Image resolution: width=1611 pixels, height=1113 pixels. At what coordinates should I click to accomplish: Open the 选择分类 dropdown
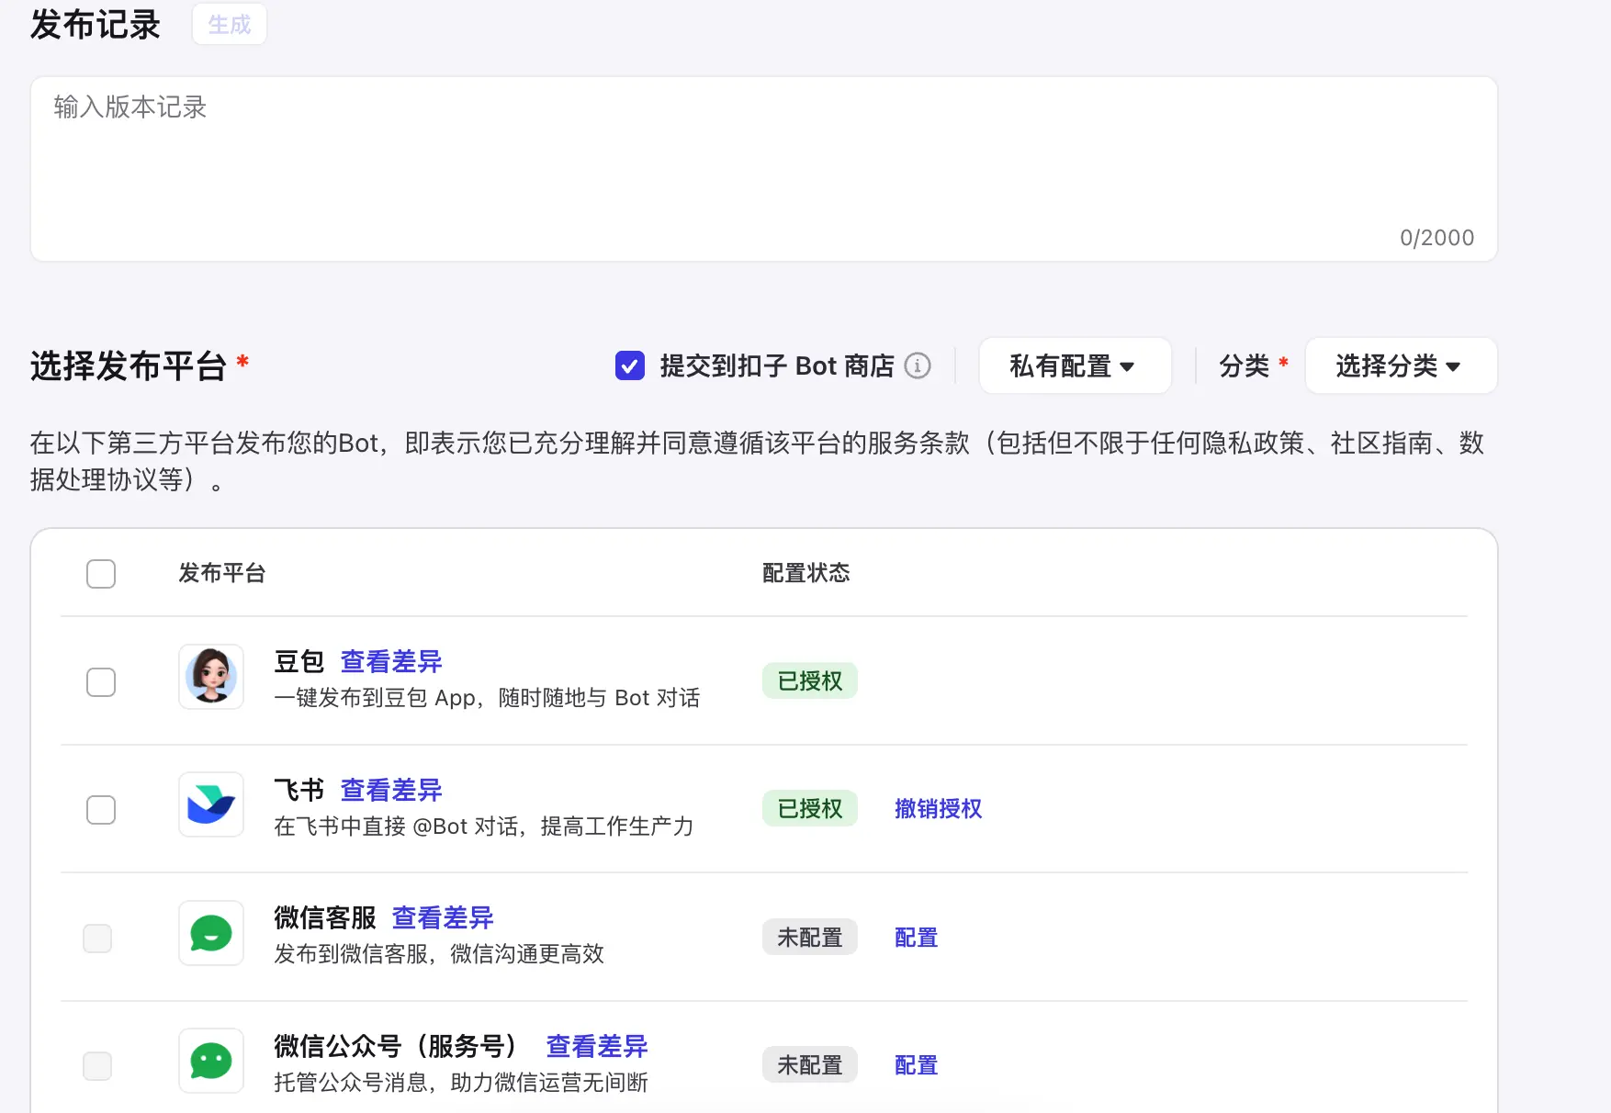1399,365
